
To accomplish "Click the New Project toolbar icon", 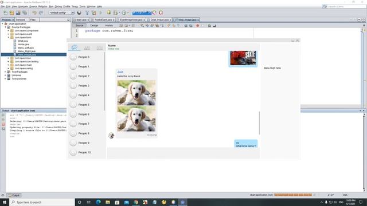I will pyautogui.click(x=11, y=13).
